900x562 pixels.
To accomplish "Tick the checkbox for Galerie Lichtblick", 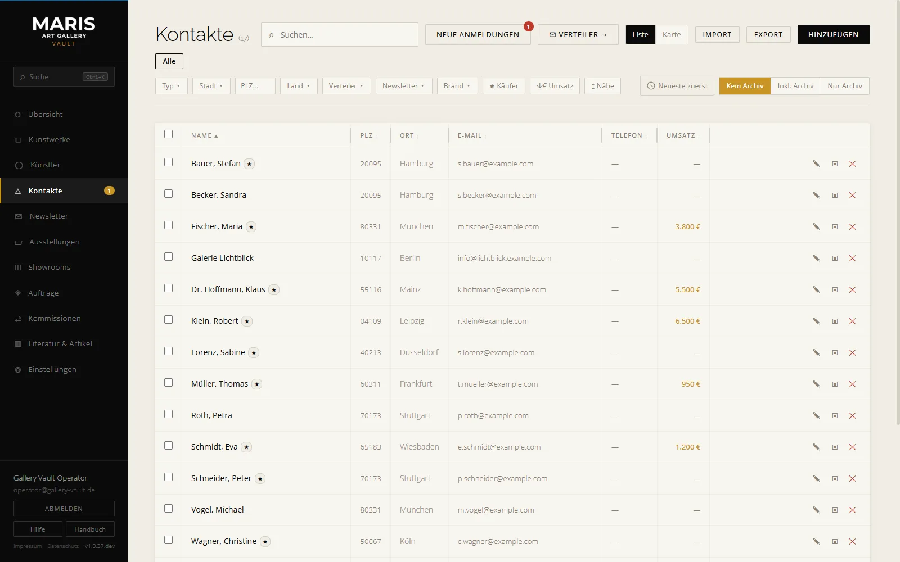I will coord(169,257).
